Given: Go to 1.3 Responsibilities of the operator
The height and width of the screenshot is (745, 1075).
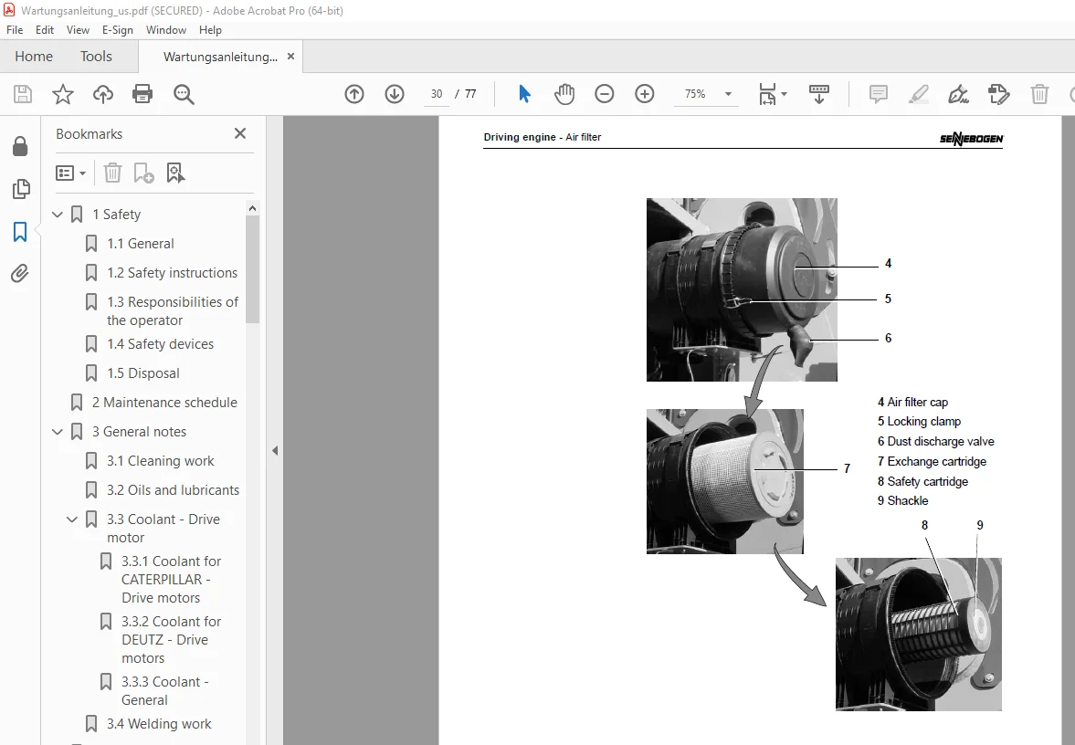Looking at the screenshot, I should tap(172, 311).
